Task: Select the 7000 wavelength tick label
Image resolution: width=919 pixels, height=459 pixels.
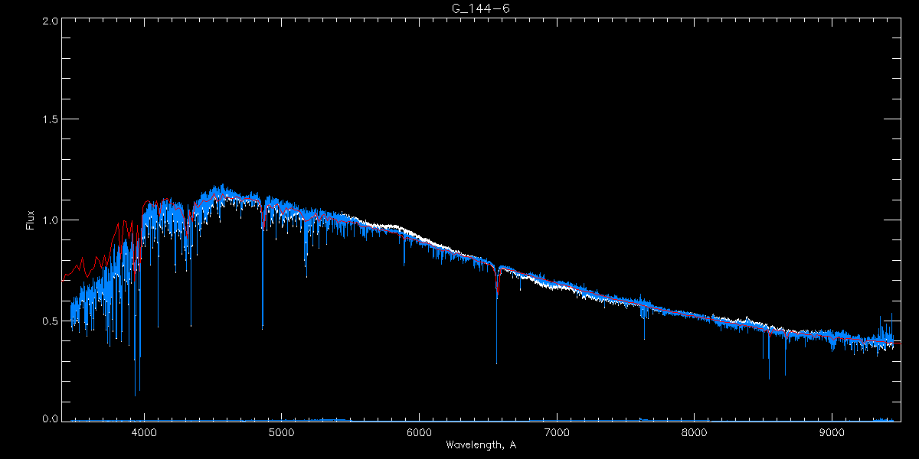Action: tap(557, 431)
